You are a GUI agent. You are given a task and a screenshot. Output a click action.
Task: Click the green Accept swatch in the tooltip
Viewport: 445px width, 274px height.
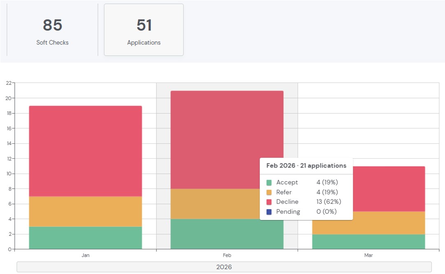269,183
